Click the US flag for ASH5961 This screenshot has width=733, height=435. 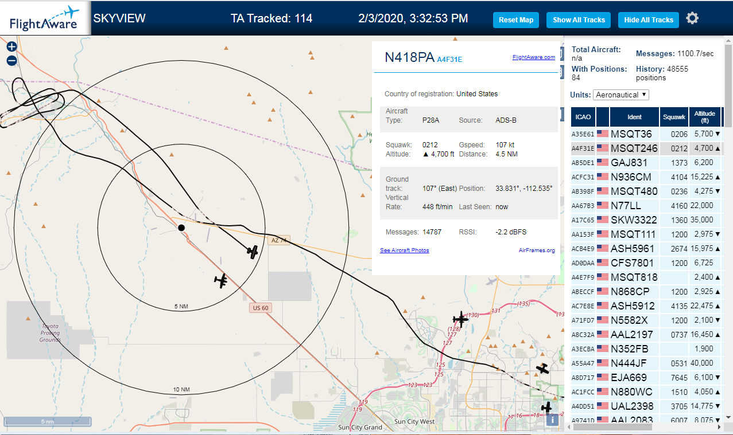[603, 249]
